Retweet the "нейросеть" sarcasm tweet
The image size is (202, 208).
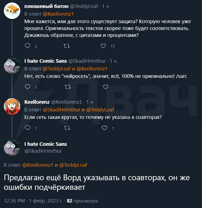coord(68,87)
